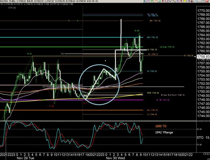Maximize the chart window
Viewport: 210px width, 160px height.
coord(203,1)
